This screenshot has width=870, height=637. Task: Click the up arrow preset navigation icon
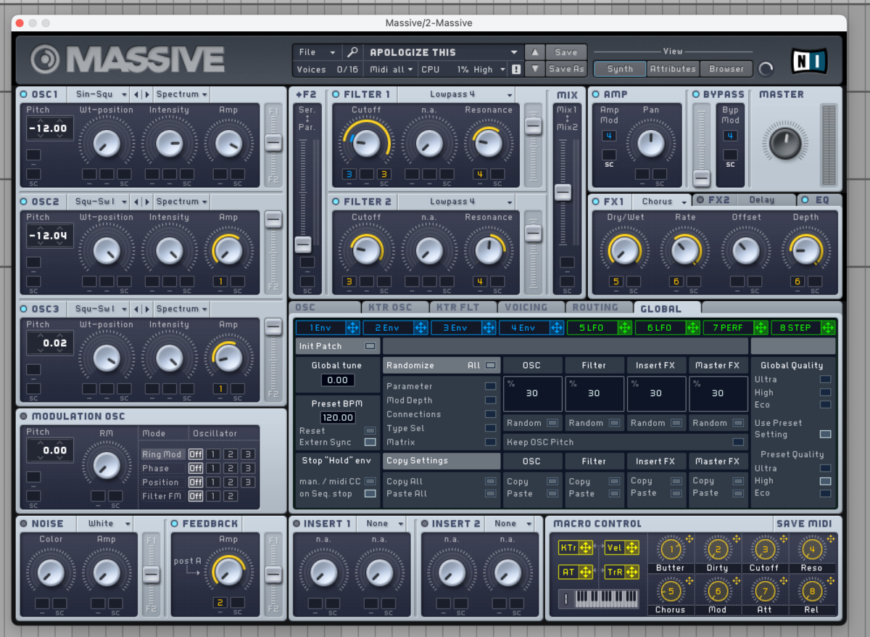[534, 52]
